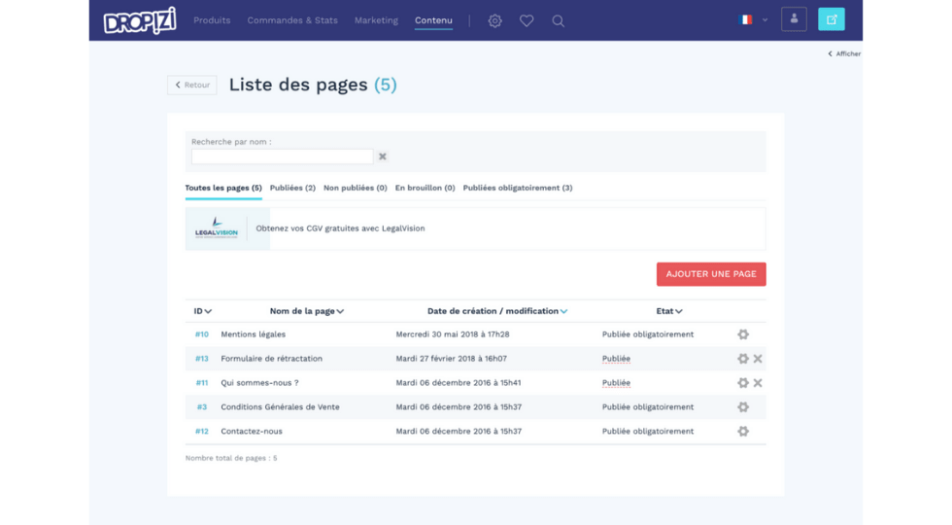Open page ID #10

[x=202, y=334]
